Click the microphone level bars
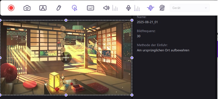This screenshot has width=218, height=99. click(137, 8)
